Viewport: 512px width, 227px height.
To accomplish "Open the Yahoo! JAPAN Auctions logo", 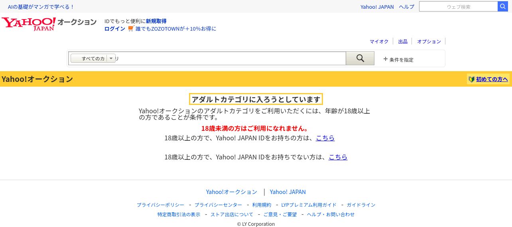I will pos(49,24).
